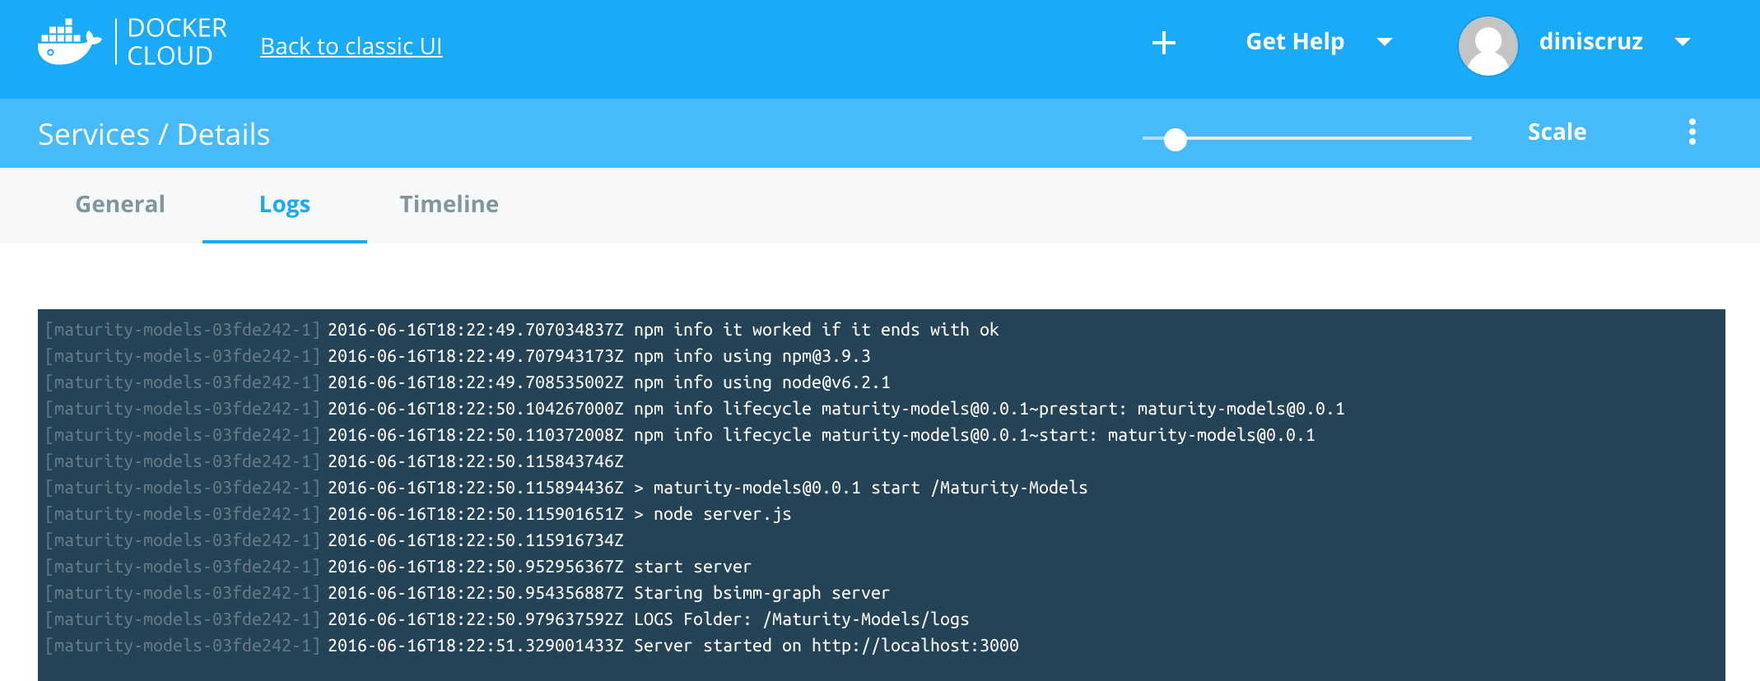Go to Services in the breadcrumb

coord(94,134)
